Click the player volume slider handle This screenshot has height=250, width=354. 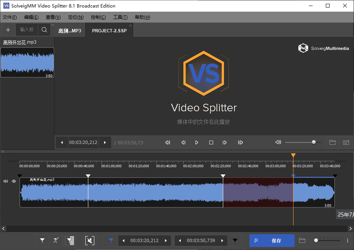(x=314, y=142)
